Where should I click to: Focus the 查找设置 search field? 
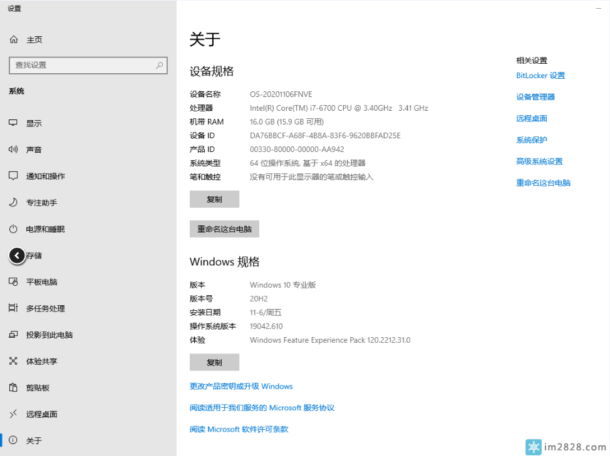[88, 65]
